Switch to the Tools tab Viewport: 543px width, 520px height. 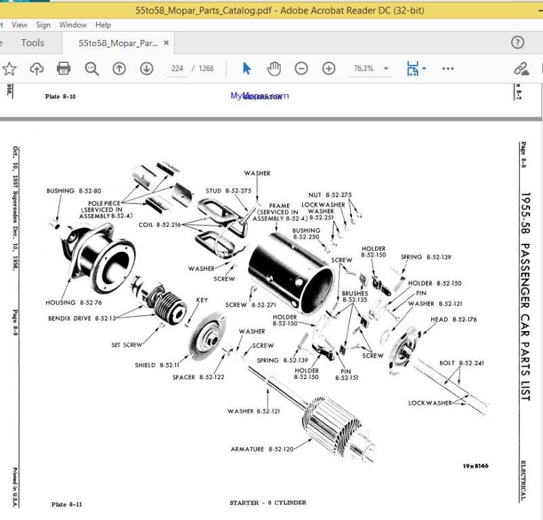32,43
